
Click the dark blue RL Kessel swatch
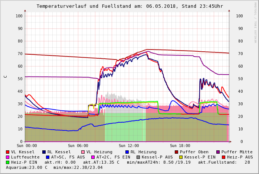[44, 152]
